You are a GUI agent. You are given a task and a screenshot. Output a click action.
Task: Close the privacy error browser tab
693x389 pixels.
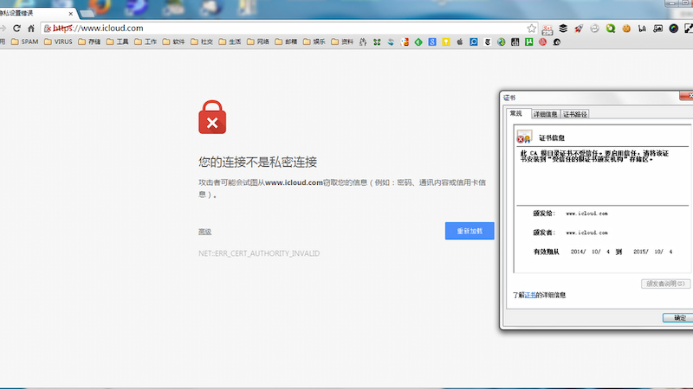coord(71,14)
